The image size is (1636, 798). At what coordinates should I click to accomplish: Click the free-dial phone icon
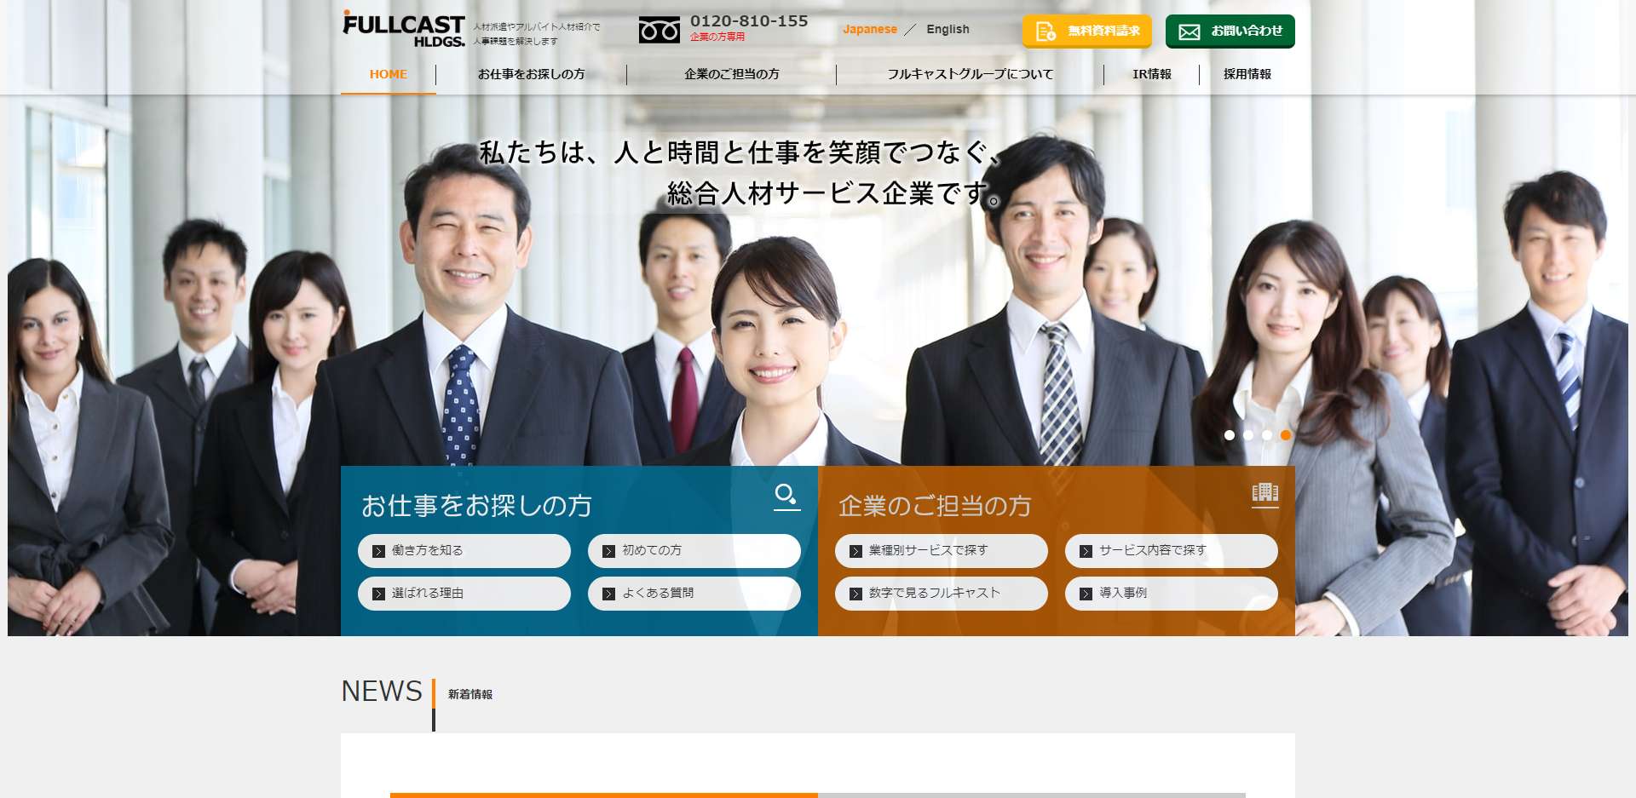(659, 31)
